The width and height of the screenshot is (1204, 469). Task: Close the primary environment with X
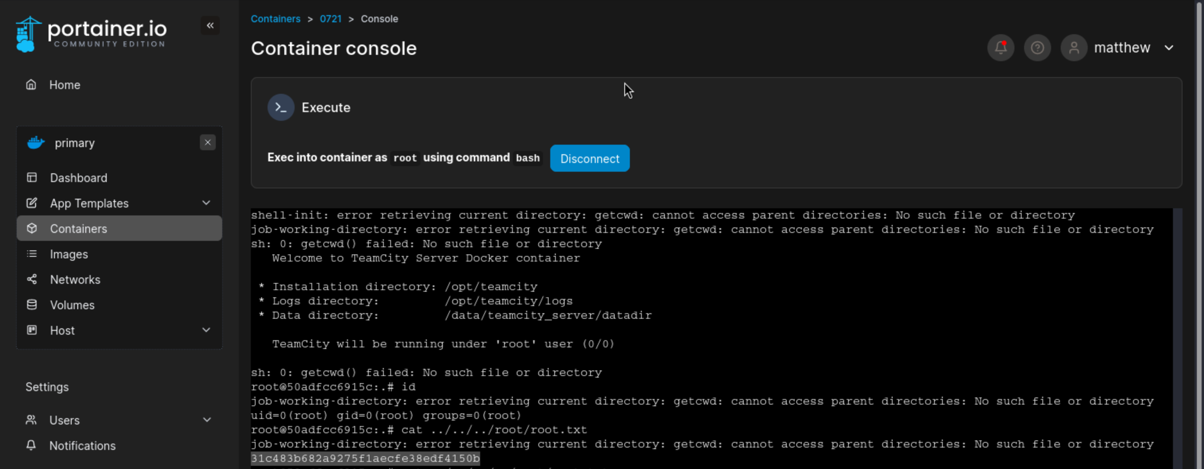pos(207,142)
